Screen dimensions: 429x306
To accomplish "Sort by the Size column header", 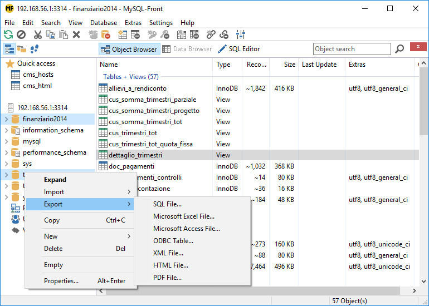I will pyautogui.click(x=284, y=65).
